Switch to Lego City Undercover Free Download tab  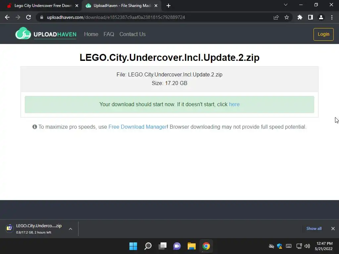click(x=41, y=6)
